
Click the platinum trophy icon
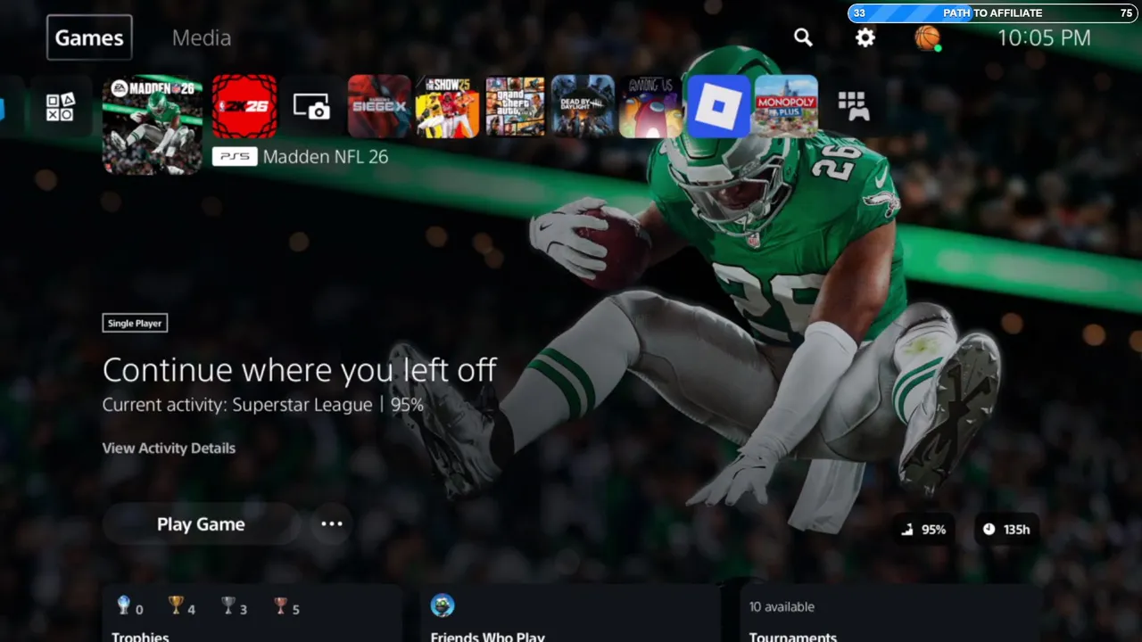[x=123, y=606]
